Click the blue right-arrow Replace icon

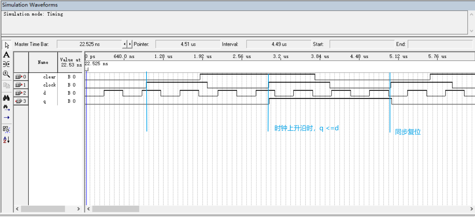[6, 117]
